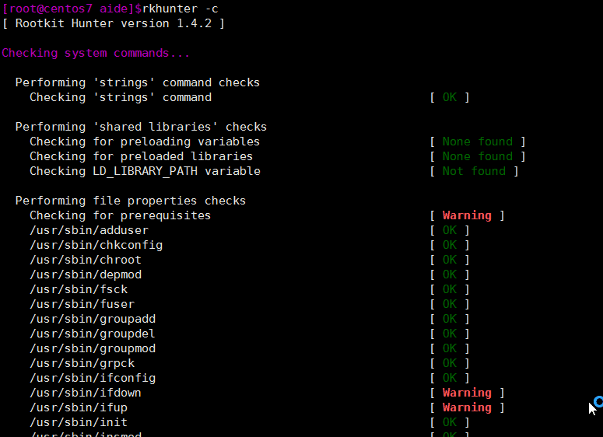Click Performing file properties checks line
This screenshot has width=603, height=437.
point(131,201)
